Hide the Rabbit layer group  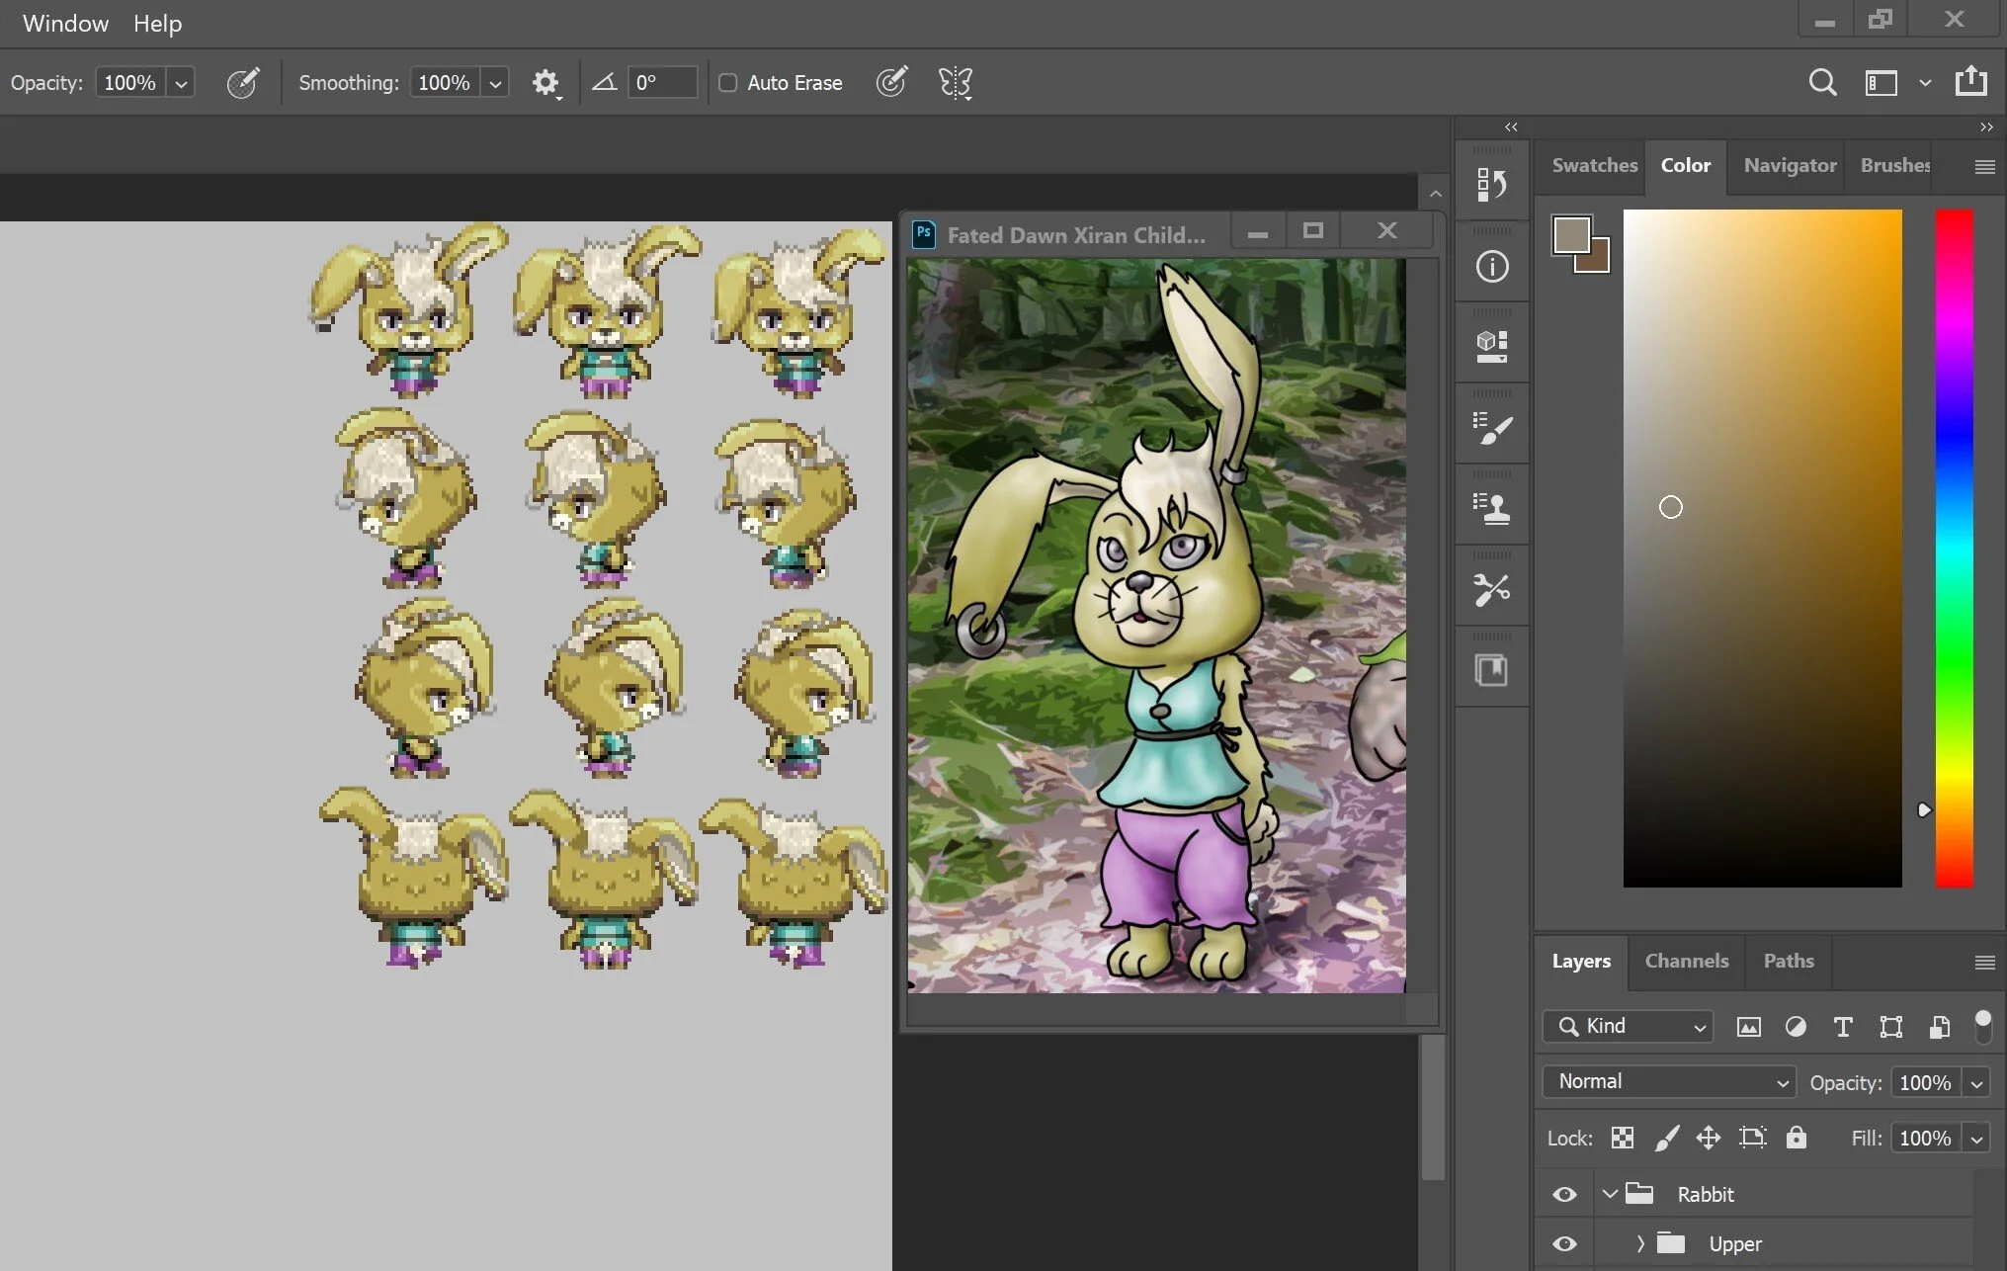[1564, 1194]
